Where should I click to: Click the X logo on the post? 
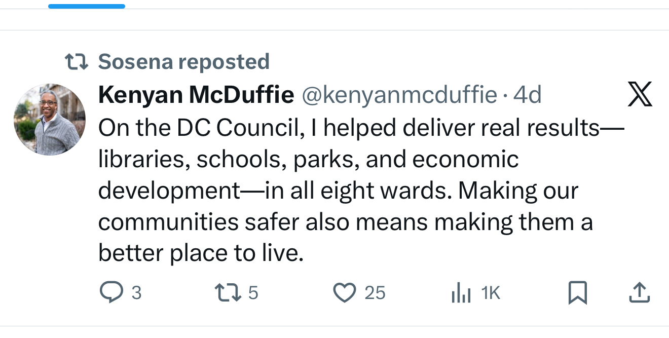click(x=640, y=94)
